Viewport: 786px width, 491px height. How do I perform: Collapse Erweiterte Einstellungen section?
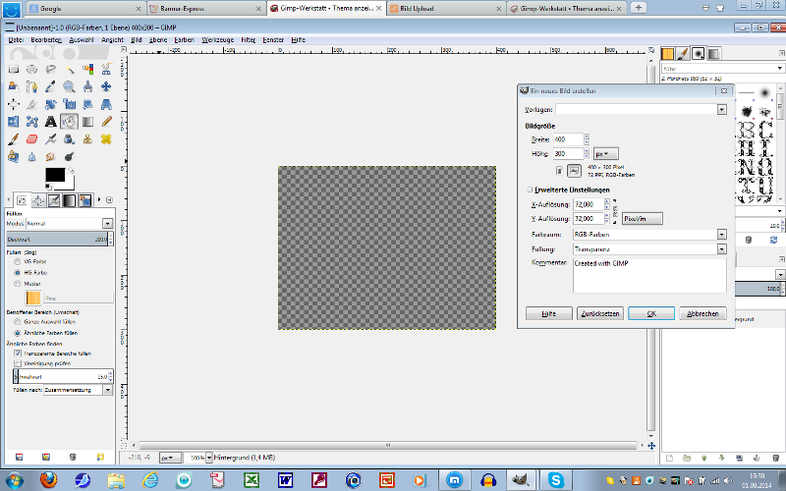coord(529,190)
